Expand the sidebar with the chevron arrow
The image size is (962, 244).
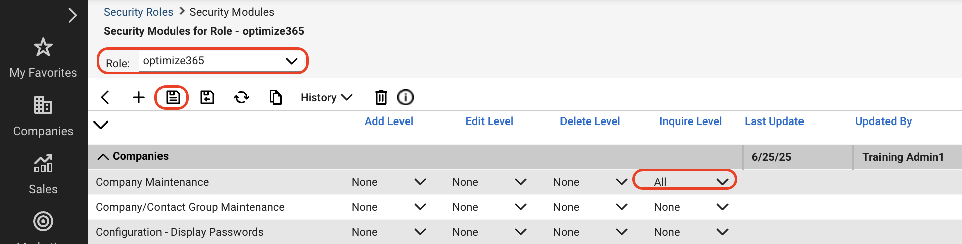point(73,15)
